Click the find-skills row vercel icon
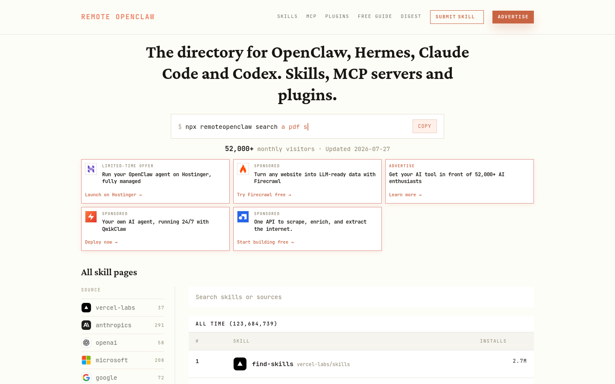 pyautogui.click(x=240, y=364)
